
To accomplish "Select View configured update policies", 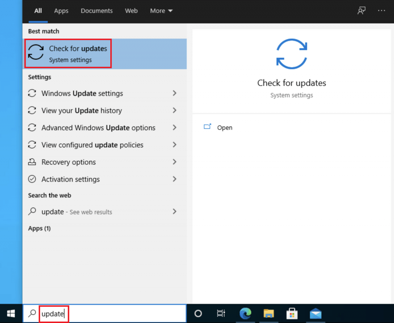I will (92, 145).
